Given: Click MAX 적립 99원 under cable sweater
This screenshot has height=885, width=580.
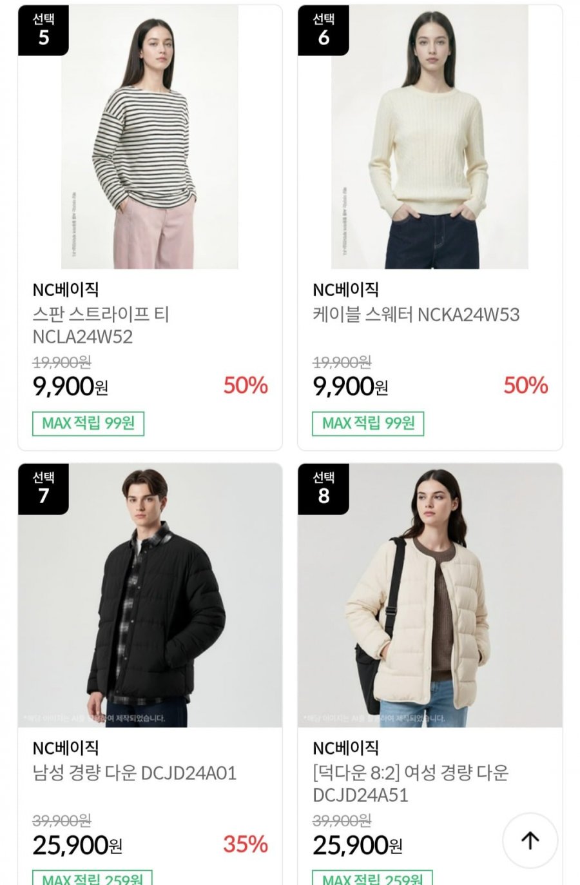Looking at the screenshot, I should 368,424.
